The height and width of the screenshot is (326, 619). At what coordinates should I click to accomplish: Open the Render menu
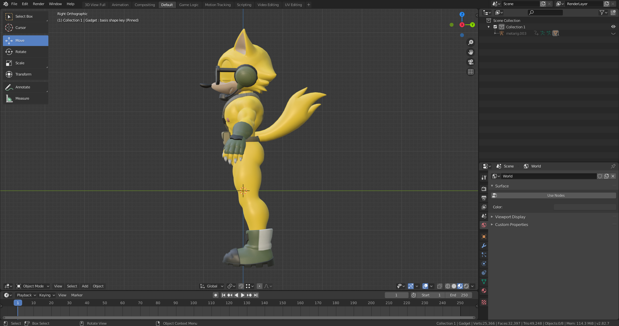pos(38,4)
